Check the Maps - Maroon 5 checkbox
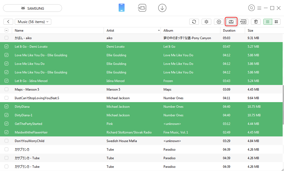 pyautogui.click(x=7, y=89)
